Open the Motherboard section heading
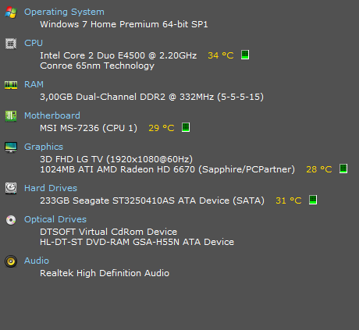The height and width of the screenshot is (330, 359). tap(52, 115)
